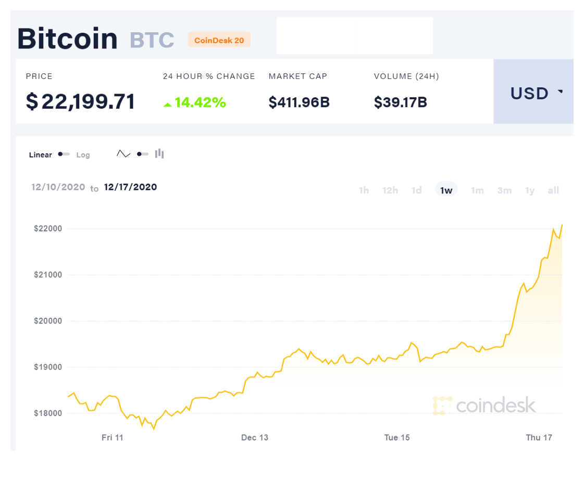Viewport: 584px width, 482px height.
Task: Toggle the line/candlestick chart switch
Action: click(143, 154)
